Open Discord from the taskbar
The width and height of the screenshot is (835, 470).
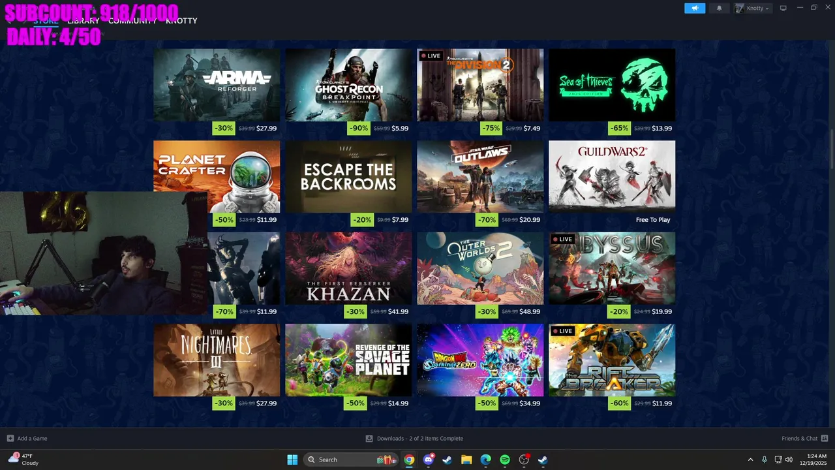428,460
